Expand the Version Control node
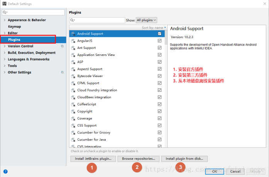This screenshot has width=269, height=177. click(5, 46)
